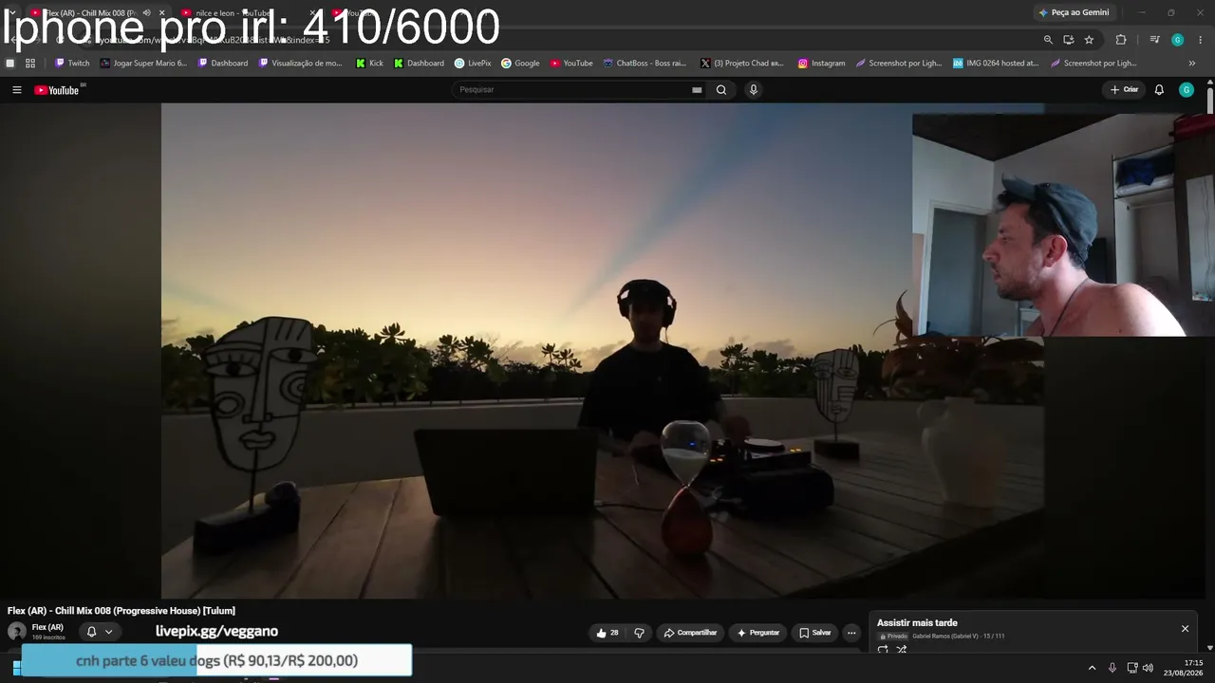
Task: Click the Compartilhar share button
Action: [x=690, y=633]
